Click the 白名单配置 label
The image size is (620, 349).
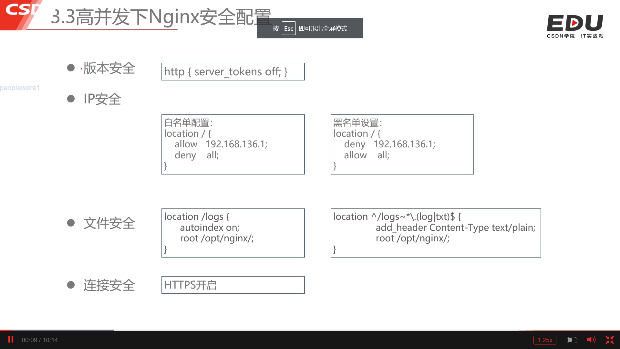(x=188, y=122)
